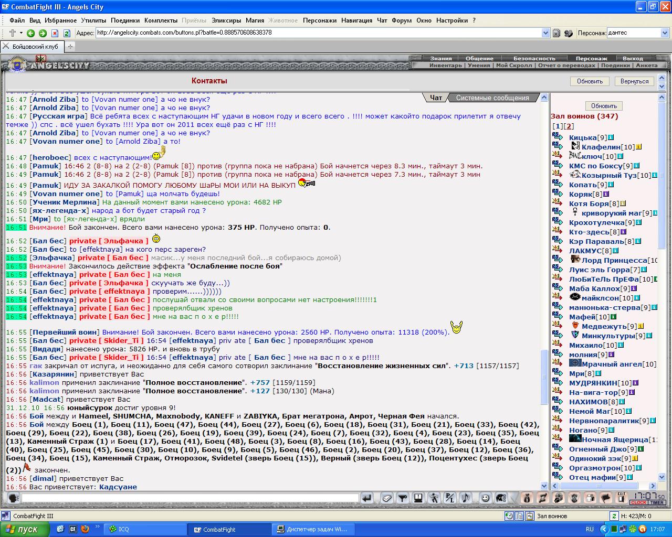Open the P/L icon in the chat toolbar
The height and width of the screenshot is (537, 672).
(450, 498)
